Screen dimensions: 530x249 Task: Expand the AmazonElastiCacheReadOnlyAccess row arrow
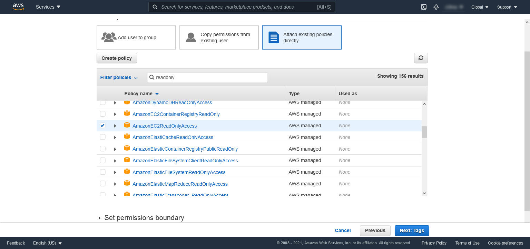point(115,138)
